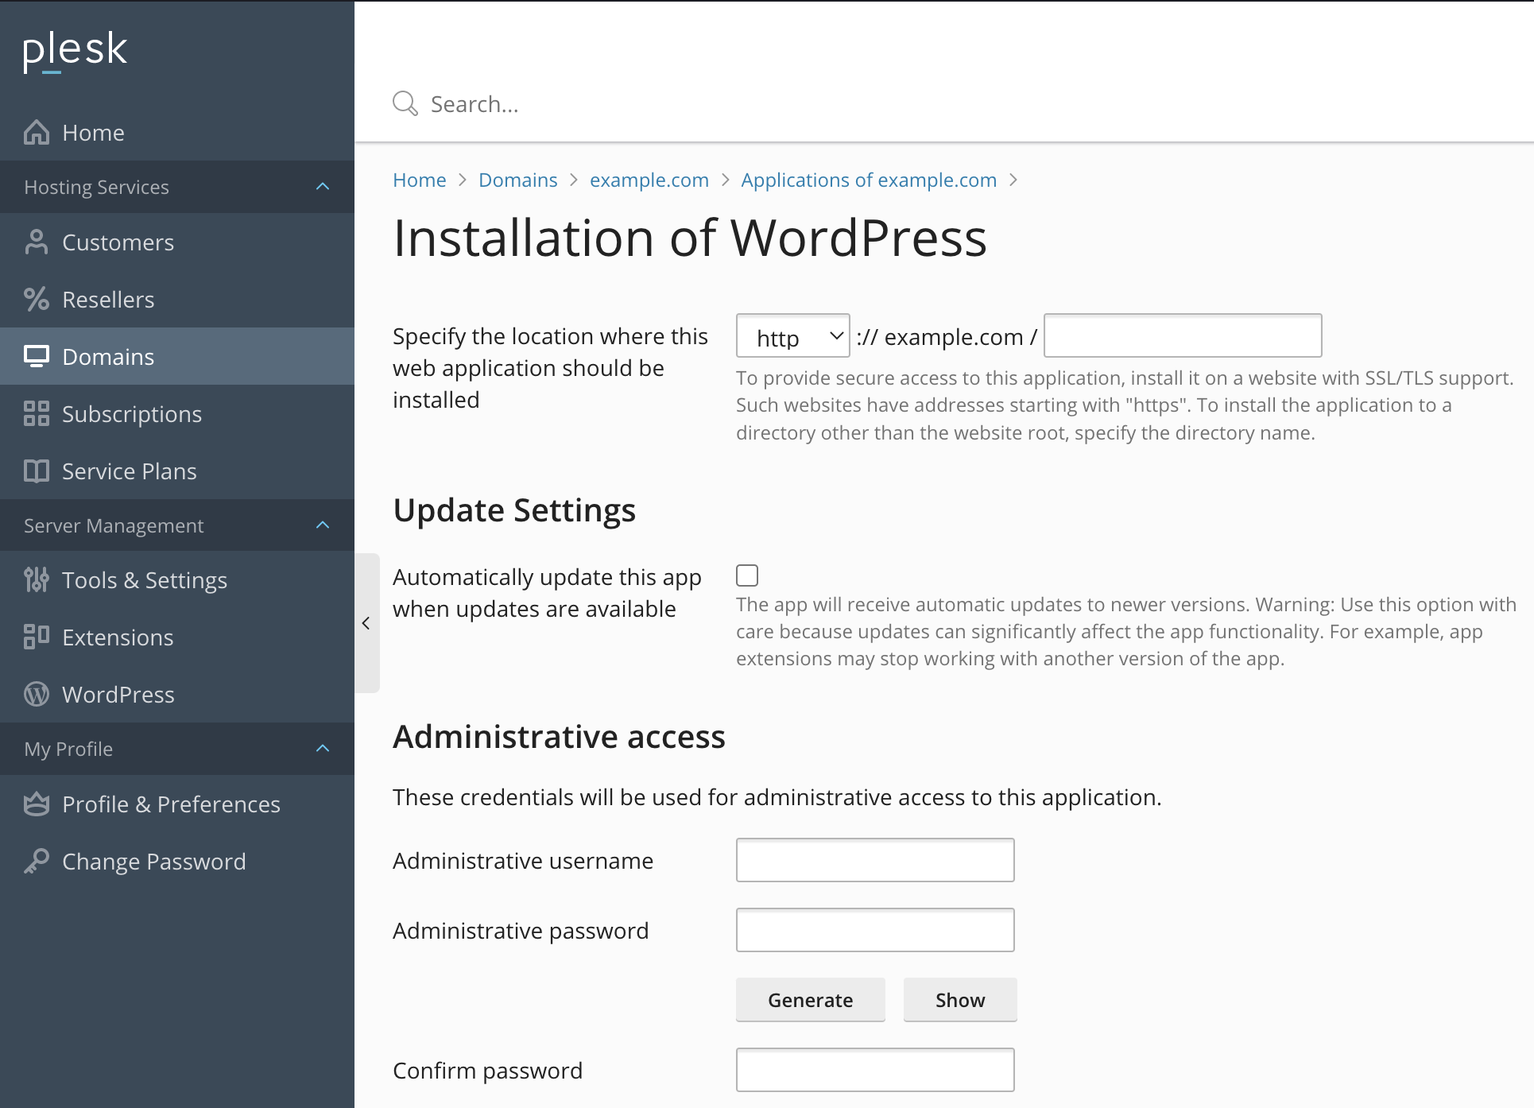This screenshot has height=1108, width=1534.
Task: Click the Change Password key icon
Action: (37, 862)
